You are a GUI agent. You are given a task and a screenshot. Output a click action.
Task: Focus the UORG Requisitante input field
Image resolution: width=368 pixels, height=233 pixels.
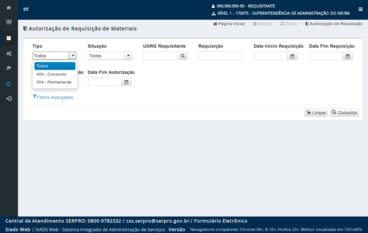(161, 56)
